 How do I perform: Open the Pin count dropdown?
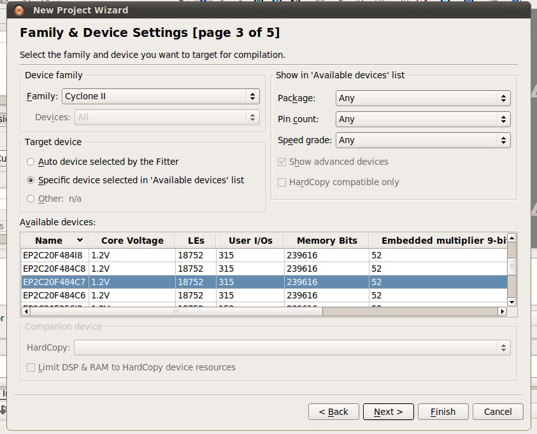coord(423,120)
